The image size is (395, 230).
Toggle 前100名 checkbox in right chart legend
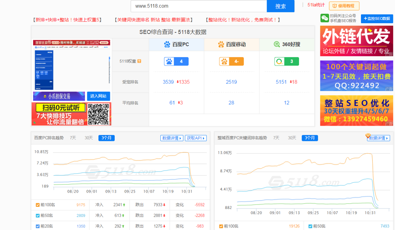point(221,226)
